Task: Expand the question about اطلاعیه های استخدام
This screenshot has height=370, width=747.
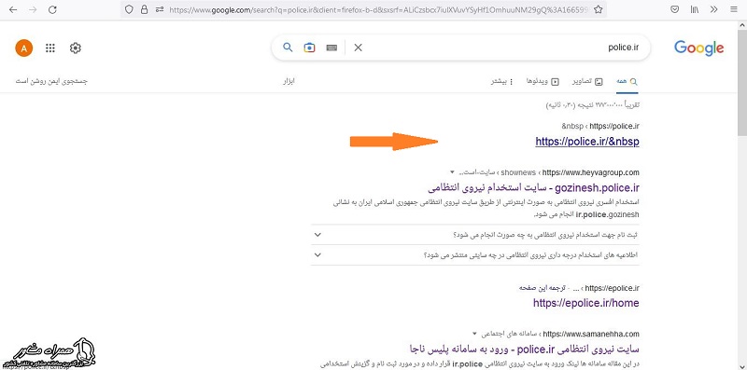Action: (475, 255)
